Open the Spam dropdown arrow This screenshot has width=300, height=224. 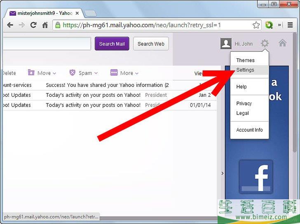point(96,73)
